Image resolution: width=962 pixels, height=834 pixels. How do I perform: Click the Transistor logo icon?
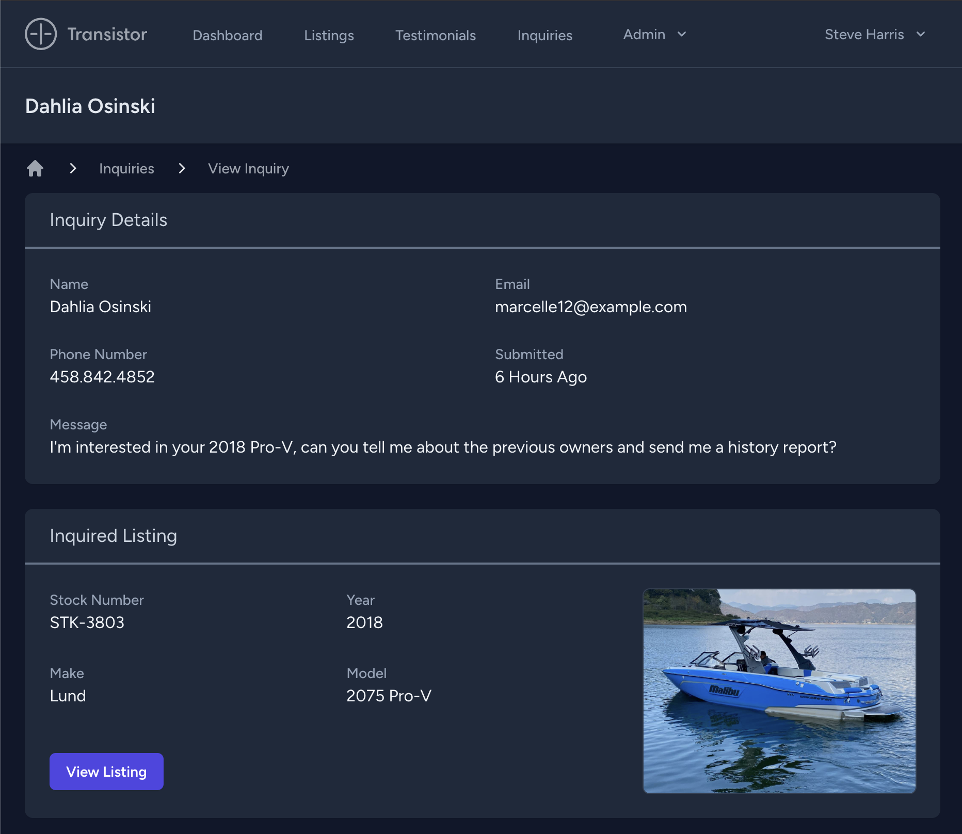point(41,34)
